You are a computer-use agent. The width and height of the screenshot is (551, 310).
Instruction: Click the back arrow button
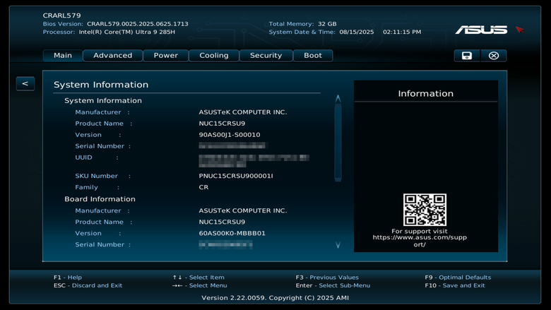(x=25, y=83)
